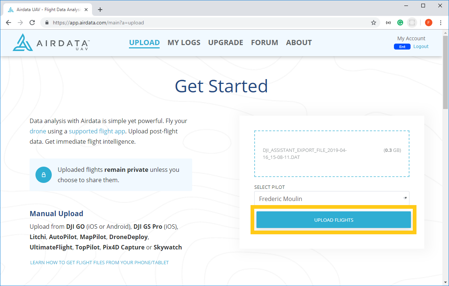The height and width of the screenshot is (286, 449).
Task: Open the MY LOGS page
Action: 184,42
